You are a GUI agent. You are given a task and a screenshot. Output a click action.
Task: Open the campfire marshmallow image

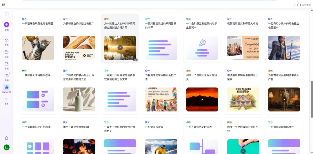(79, 146)
